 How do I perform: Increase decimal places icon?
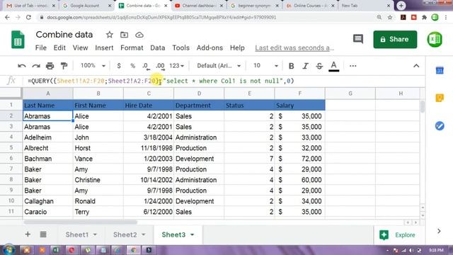pos(160,67)
